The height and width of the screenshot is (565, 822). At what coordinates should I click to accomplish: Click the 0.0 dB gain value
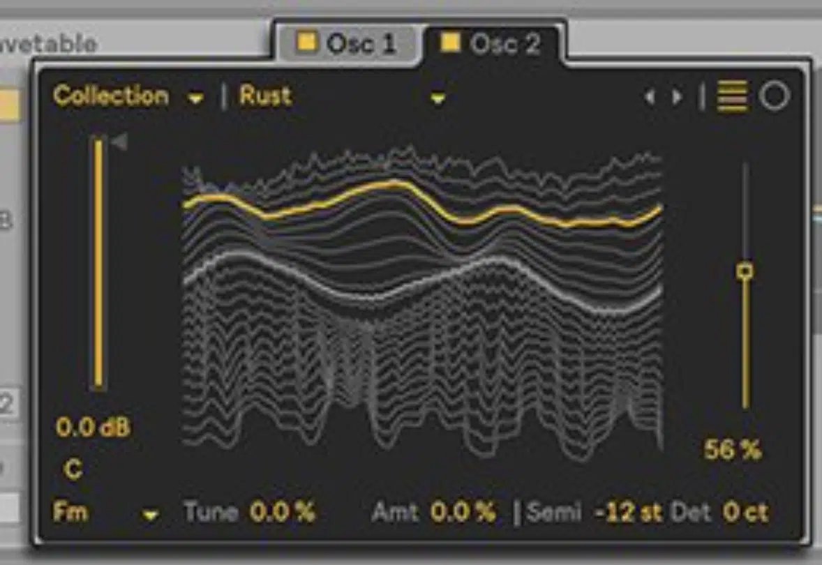click(x=94, y=428)
